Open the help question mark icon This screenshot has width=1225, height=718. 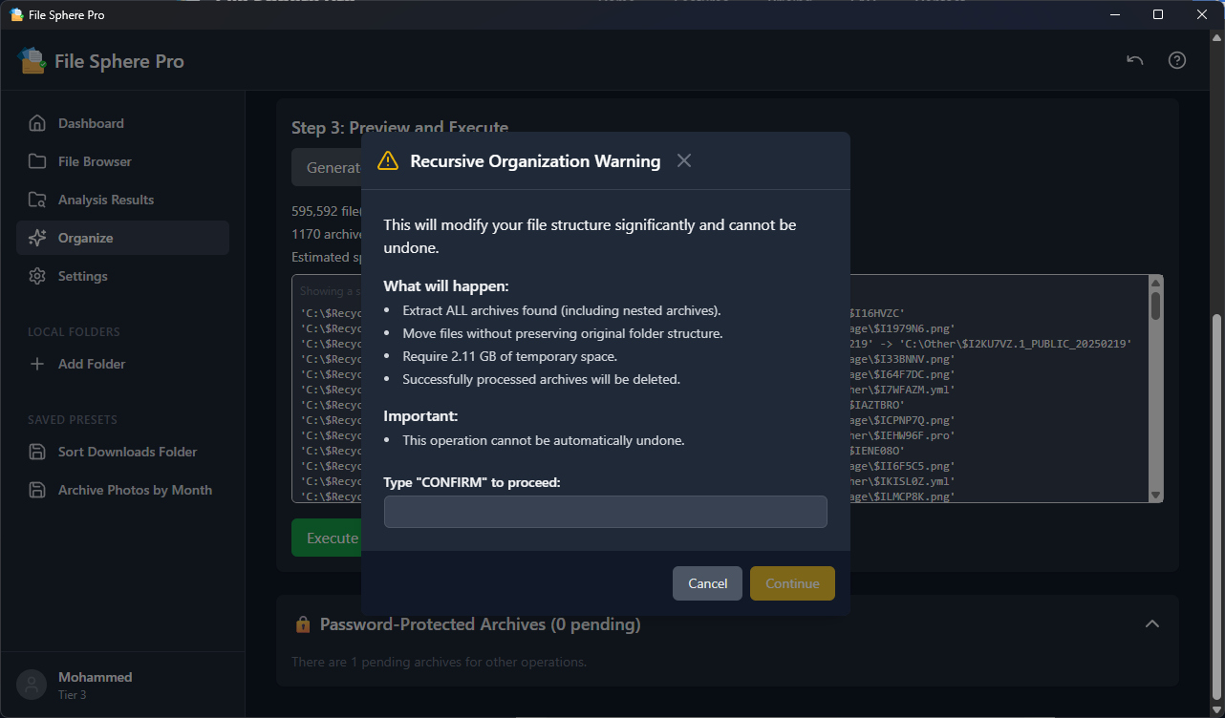pyautogui.click(x=1177, y=60)
